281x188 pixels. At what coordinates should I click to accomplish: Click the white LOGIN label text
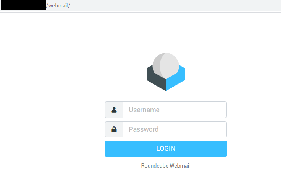[166, 149]
